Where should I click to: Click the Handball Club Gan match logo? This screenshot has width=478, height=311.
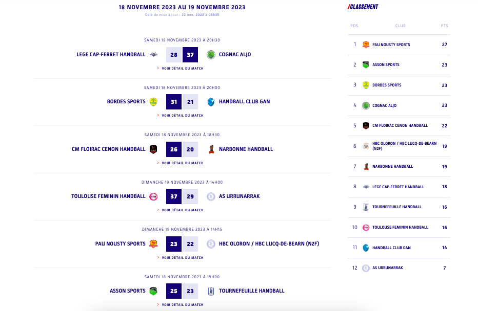click(x=211, y=102)
